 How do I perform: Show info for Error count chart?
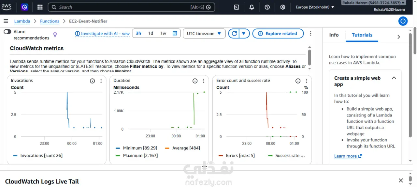click(x=298, y=81)
